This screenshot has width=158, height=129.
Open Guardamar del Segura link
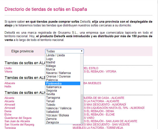click(18, 118)
